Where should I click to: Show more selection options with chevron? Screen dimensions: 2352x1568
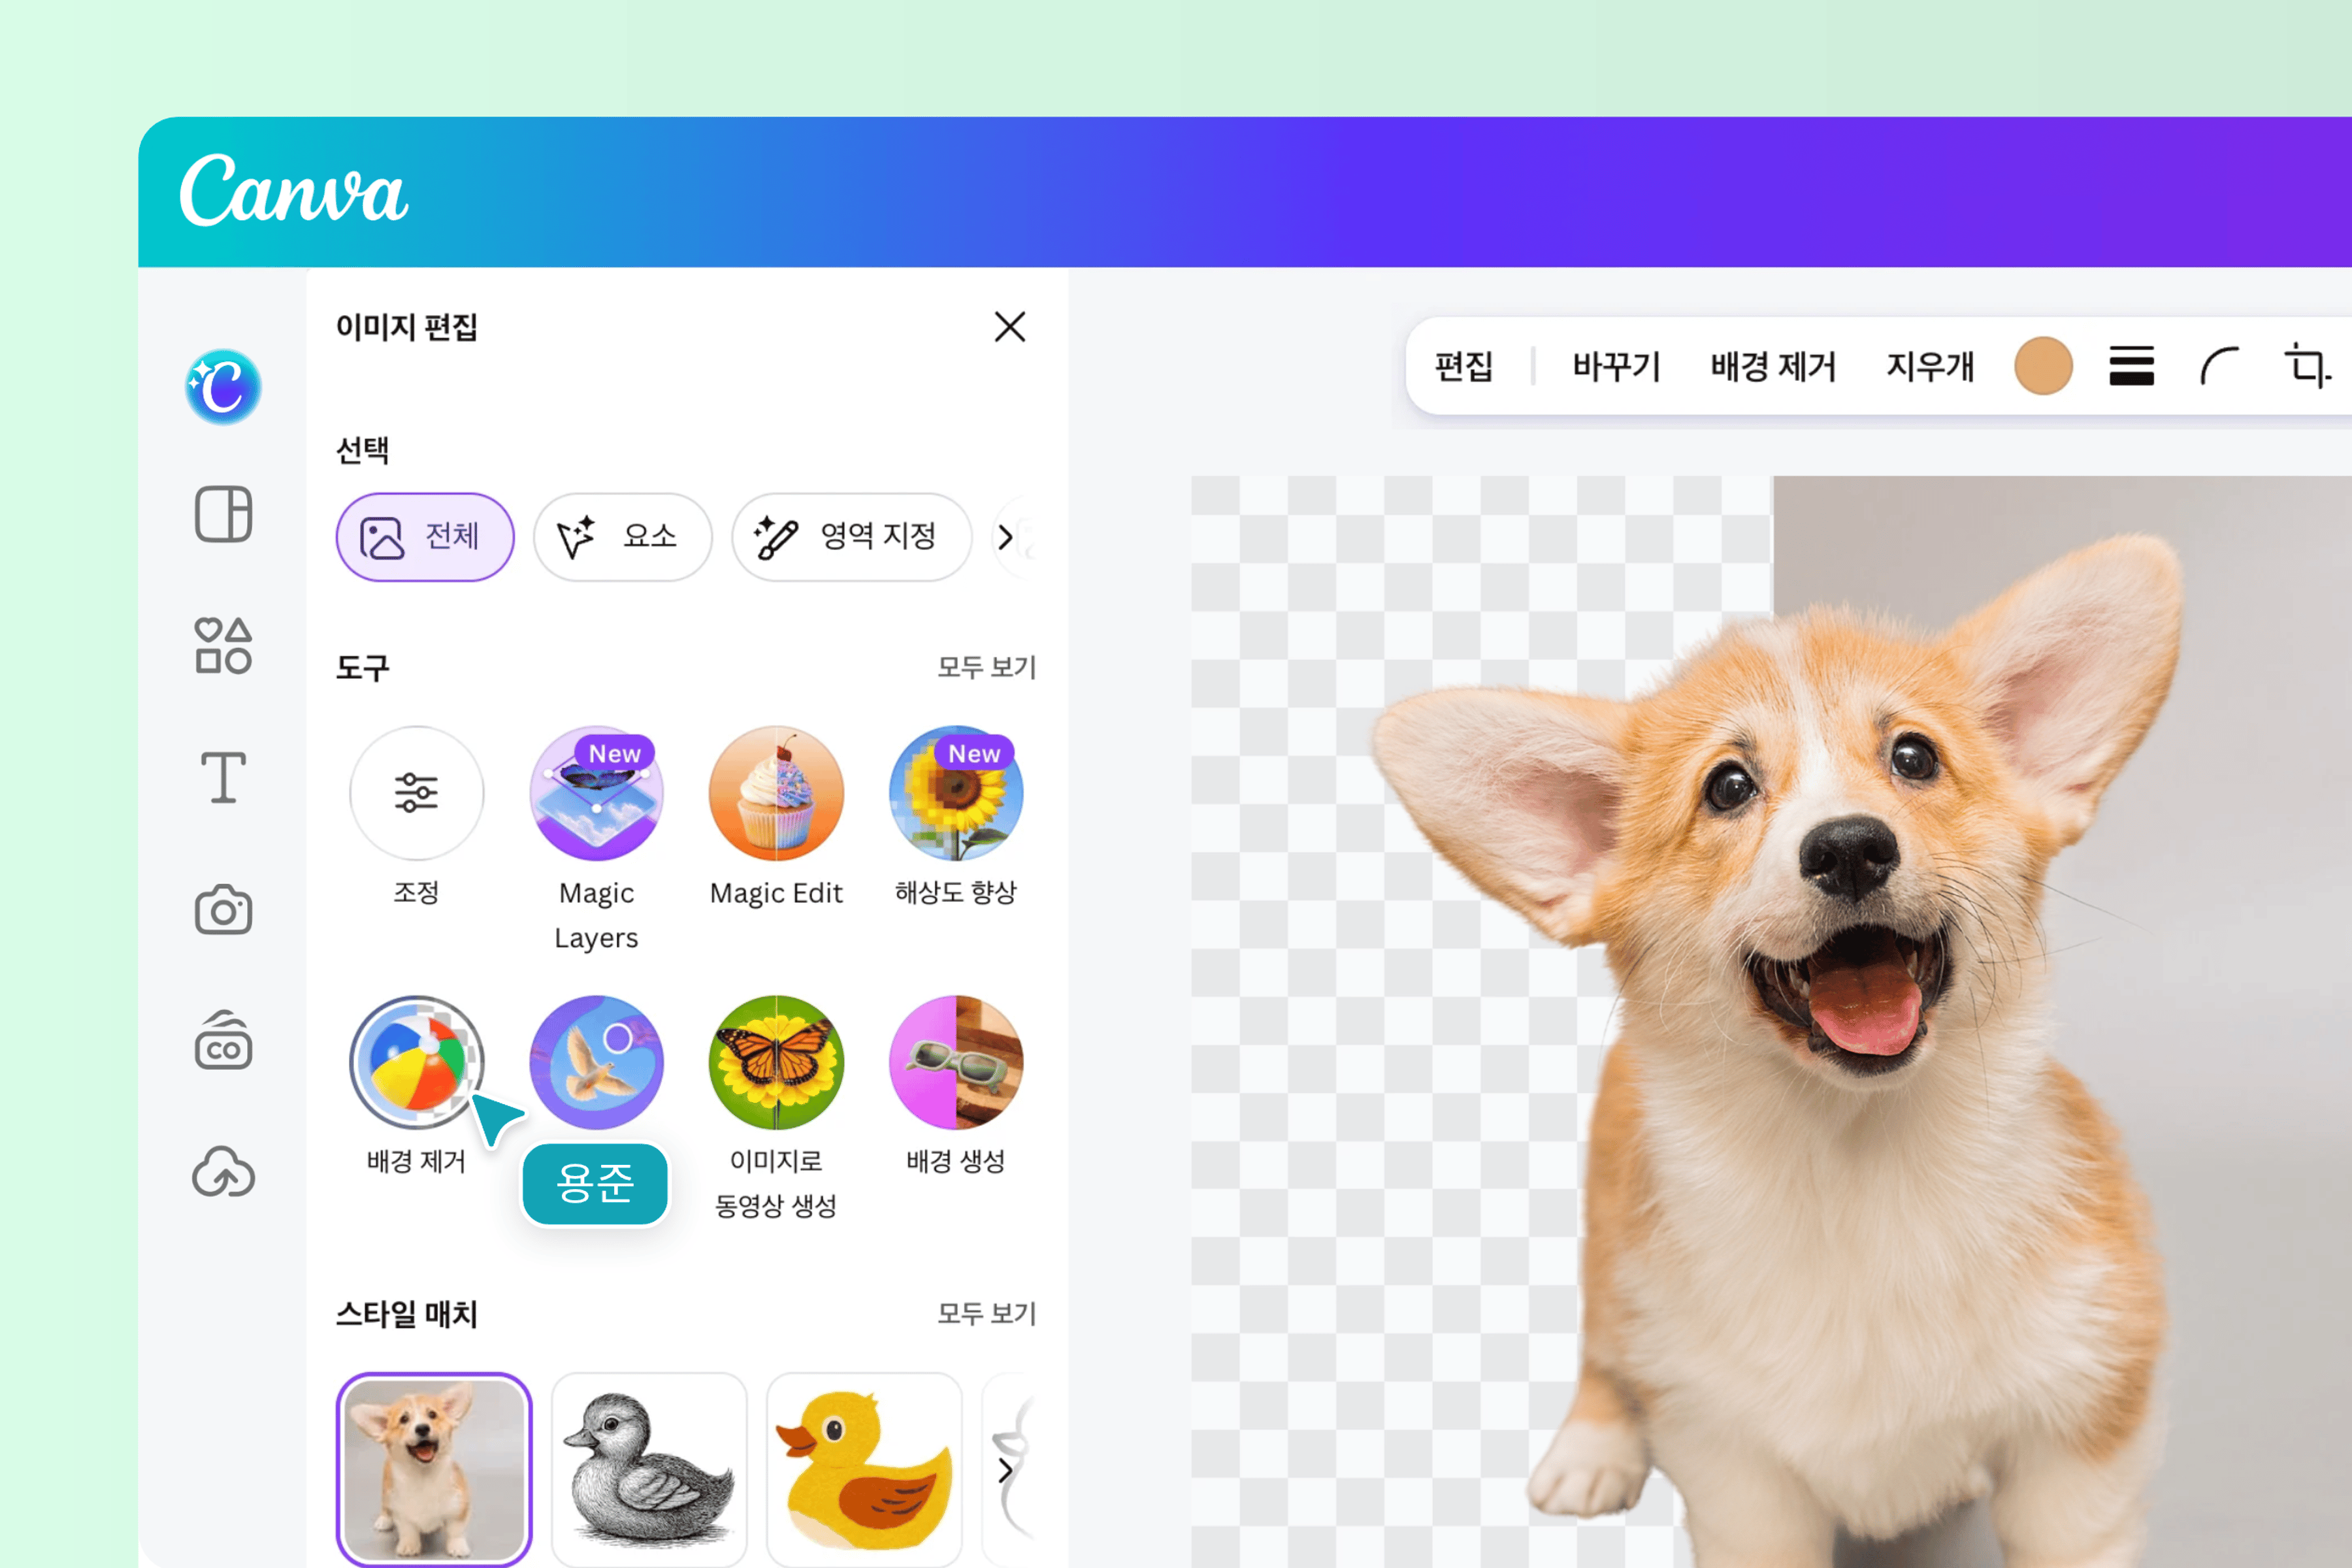[1006, 538]
